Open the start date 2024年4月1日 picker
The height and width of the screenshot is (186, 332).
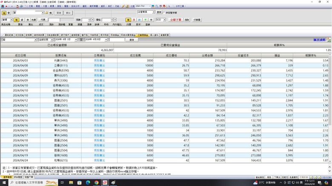tap(76, 39)
